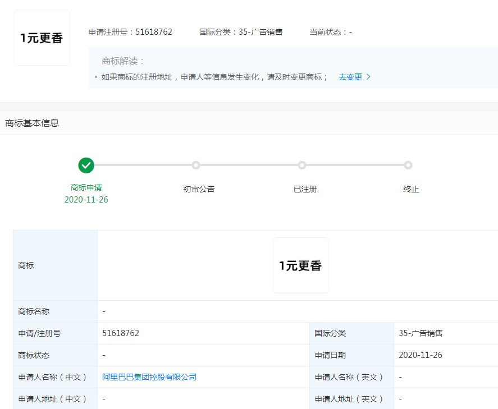Screen dimensions: 498x409
Task: Click the chevron arrow next to 去变更
Action: point(369,77)
